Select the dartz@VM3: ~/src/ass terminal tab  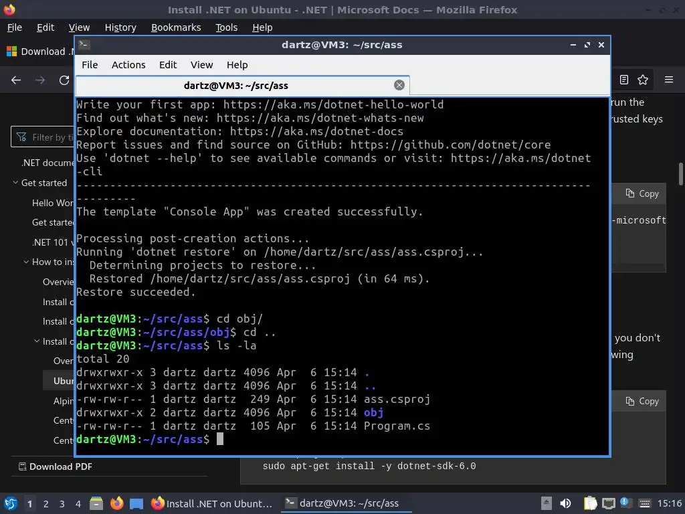coord(242,85)
